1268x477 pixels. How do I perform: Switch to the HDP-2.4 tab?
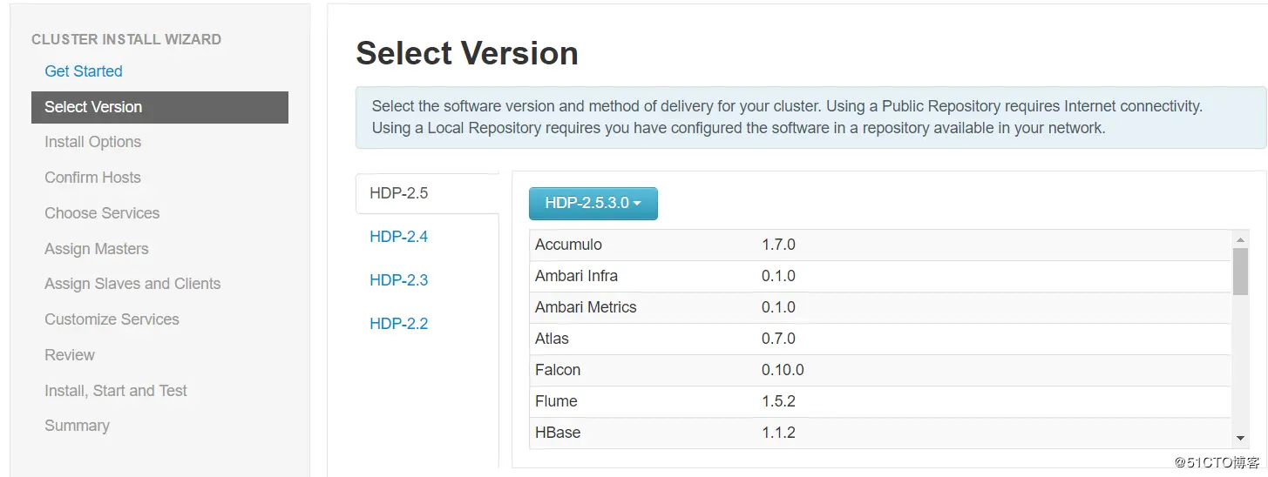pos(399,237)
